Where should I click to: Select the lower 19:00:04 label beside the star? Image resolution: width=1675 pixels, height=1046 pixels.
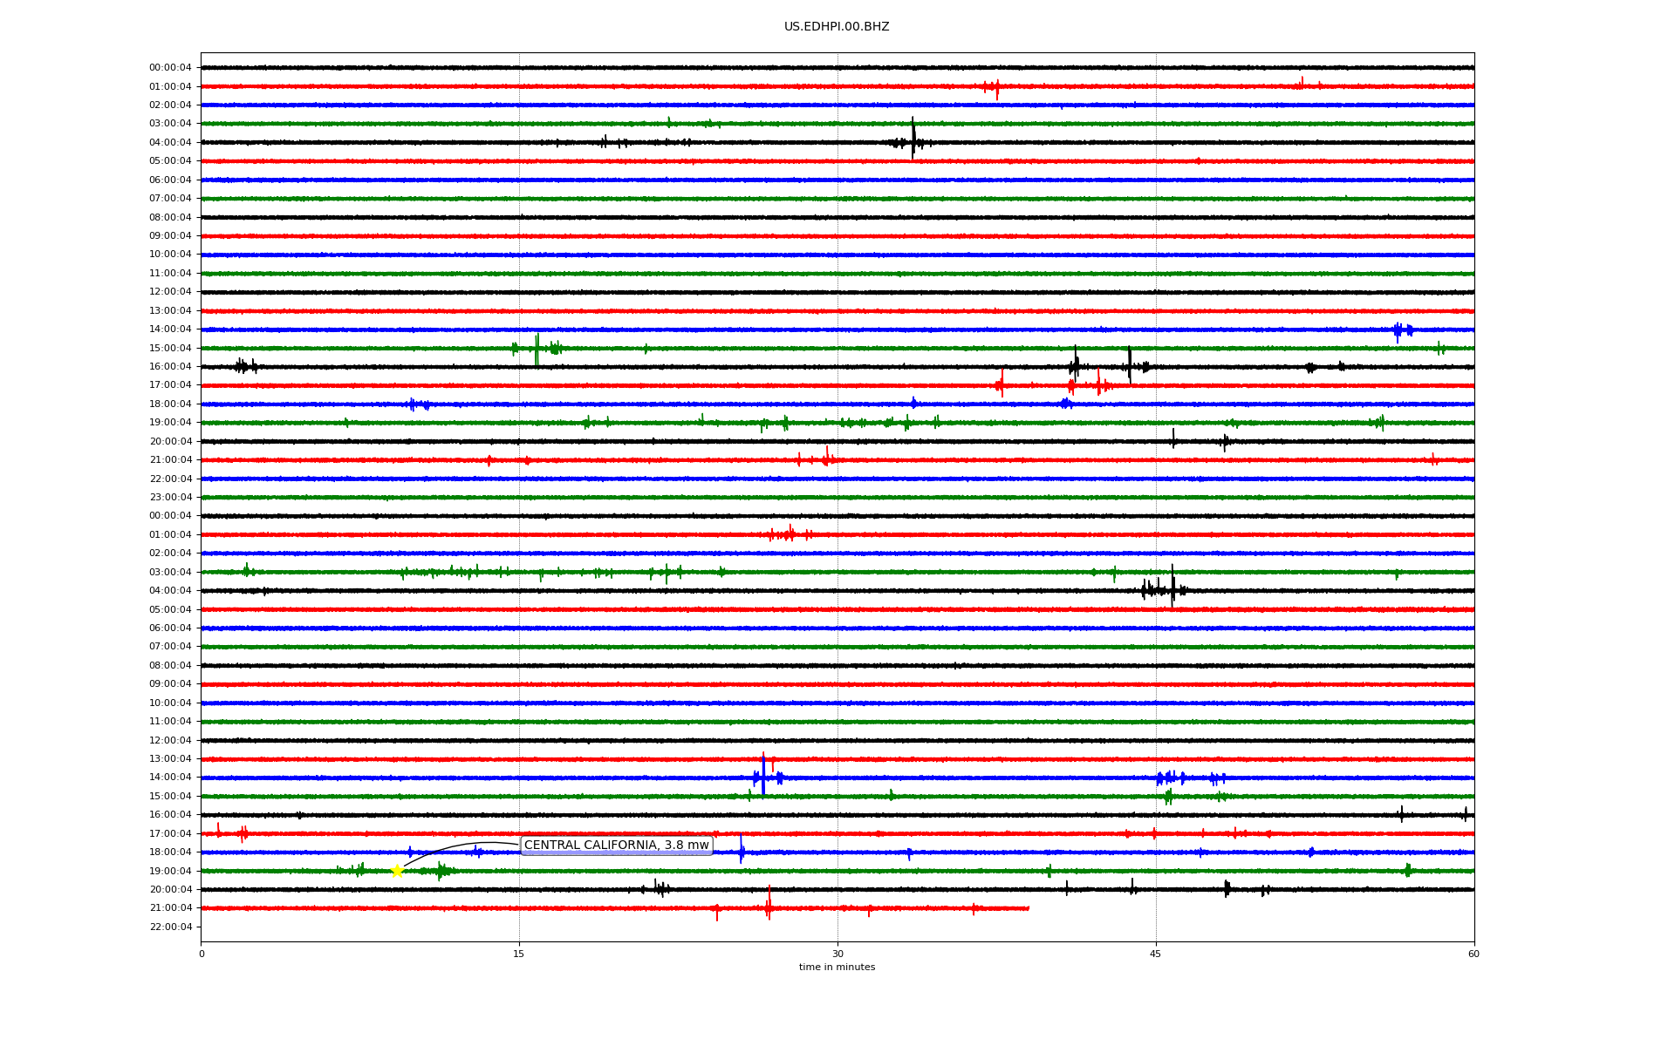[170, 872]
